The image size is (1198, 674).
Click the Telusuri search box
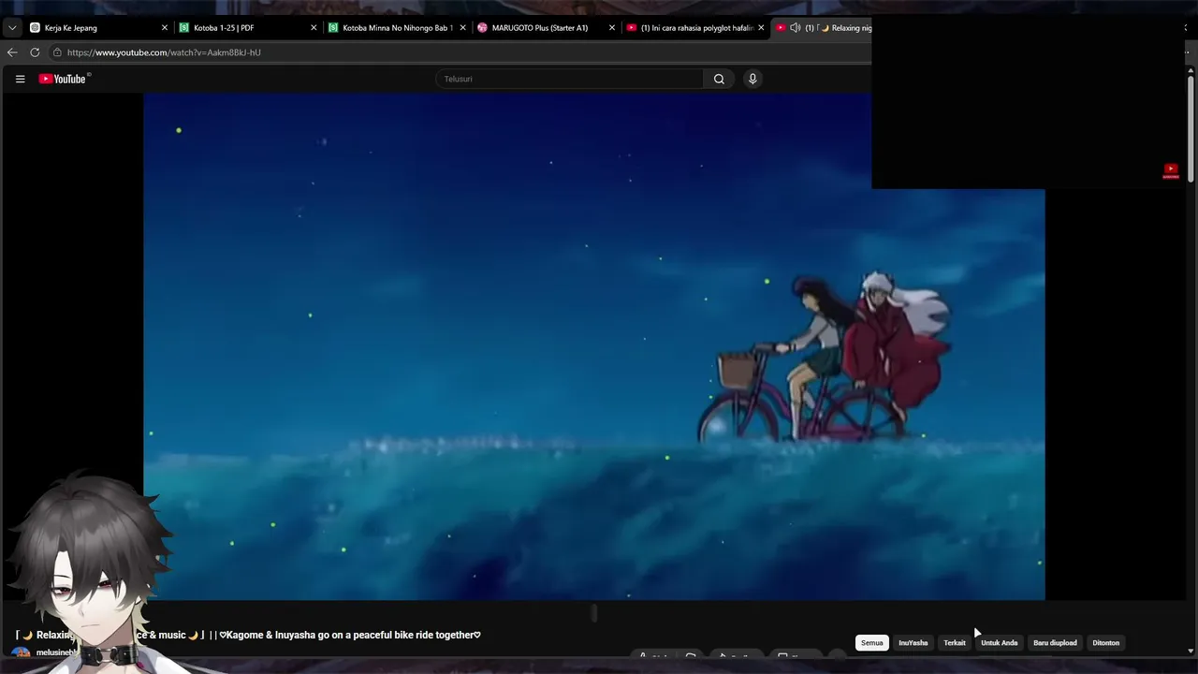coord(569,79)
